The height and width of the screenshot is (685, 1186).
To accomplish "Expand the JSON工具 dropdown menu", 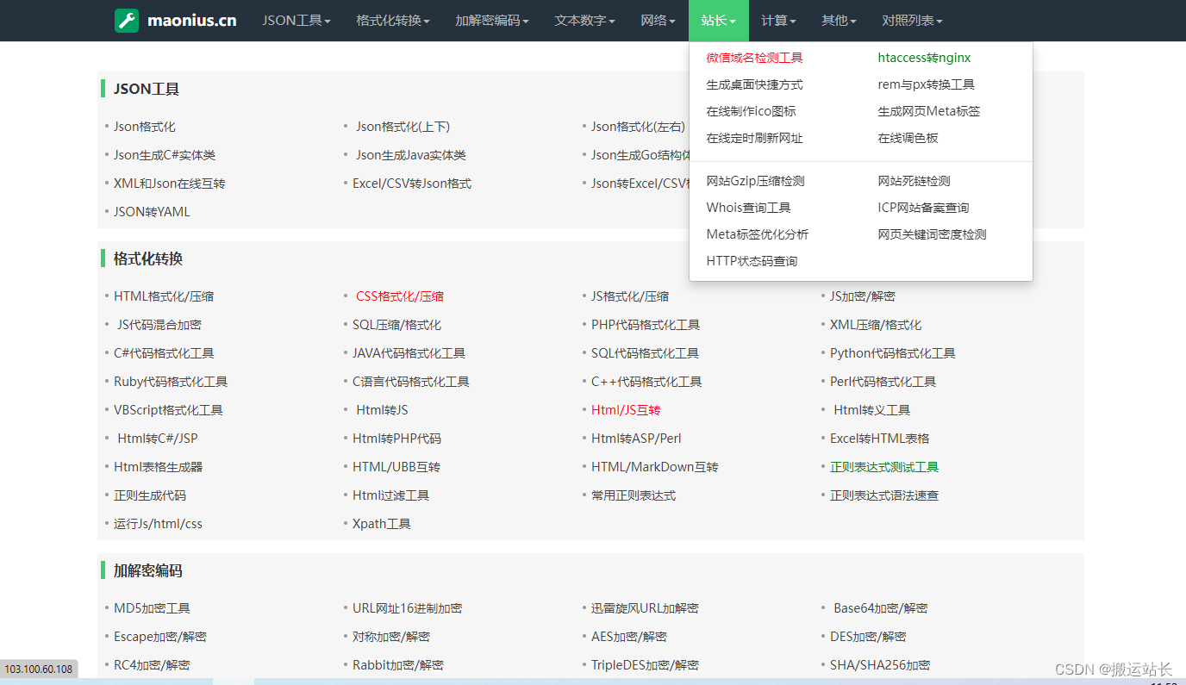I will pyautogui.click(x=296, y=21).
